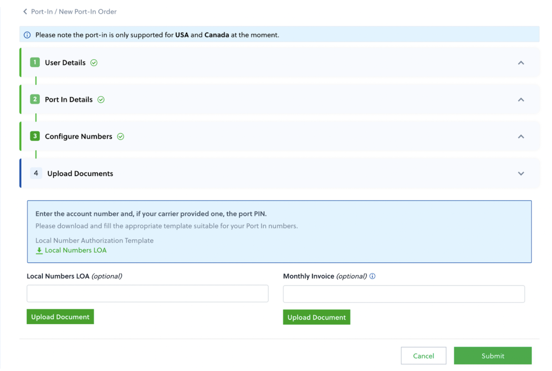This screenshot has height=371, width=552.
Task: Collapse the User Details section chevron
Action: (521, 63)
